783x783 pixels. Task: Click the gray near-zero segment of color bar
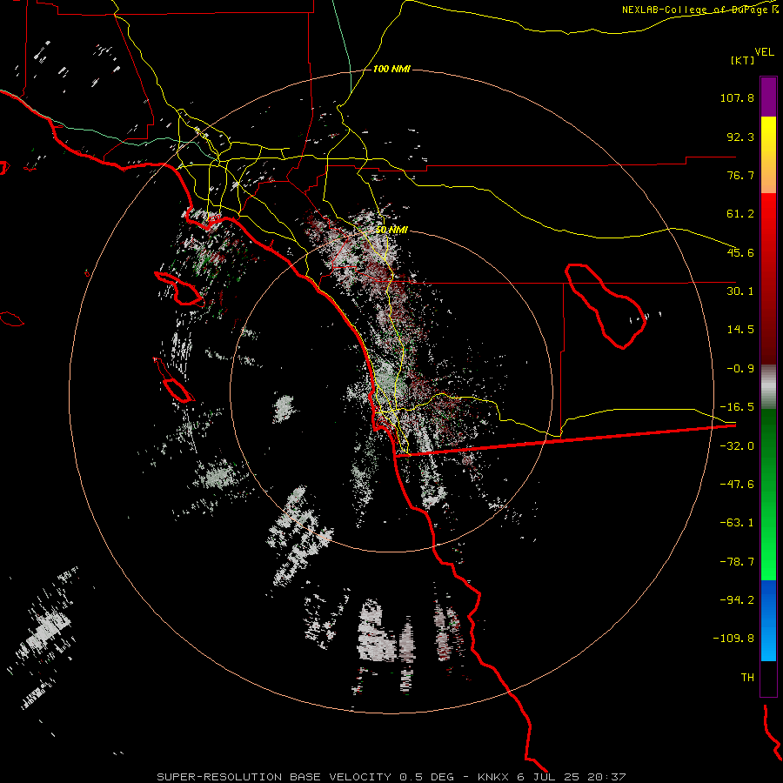[x=768, y=387]
